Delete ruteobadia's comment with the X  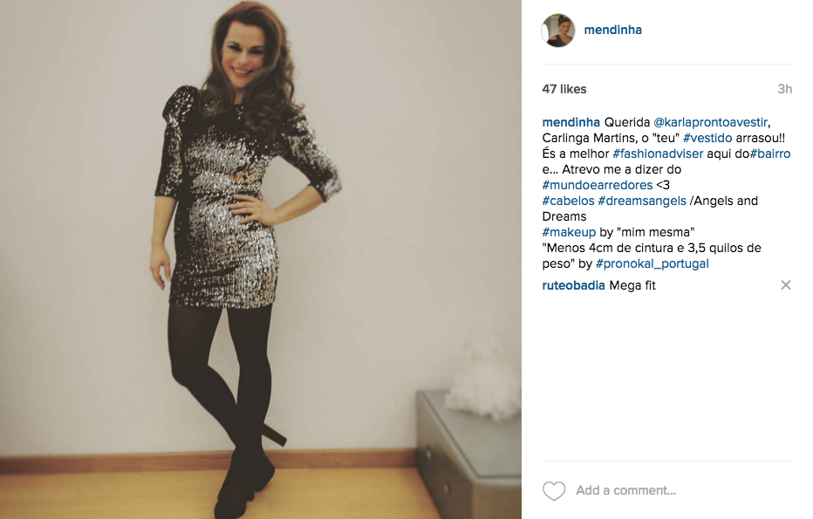pos(785,285)
